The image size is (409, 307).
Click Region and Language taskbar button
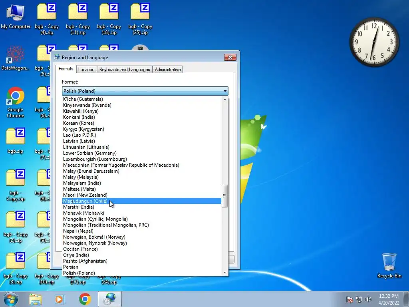tap(109, 299)
